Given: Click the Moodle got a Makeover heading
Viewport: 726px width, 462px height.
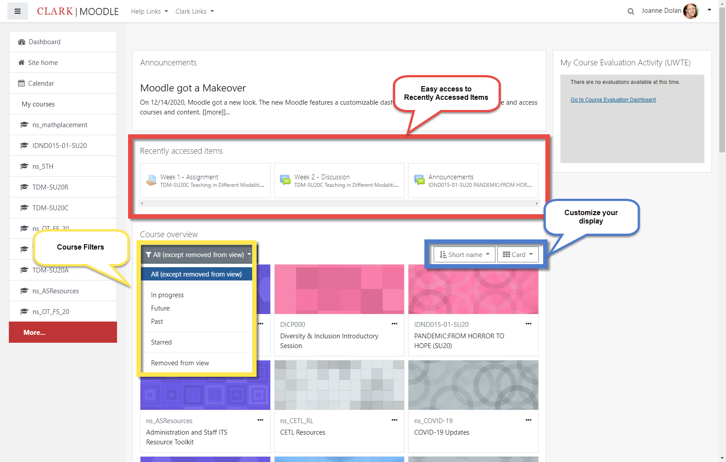Looking at the screenshot, I should tap(193, 88).
